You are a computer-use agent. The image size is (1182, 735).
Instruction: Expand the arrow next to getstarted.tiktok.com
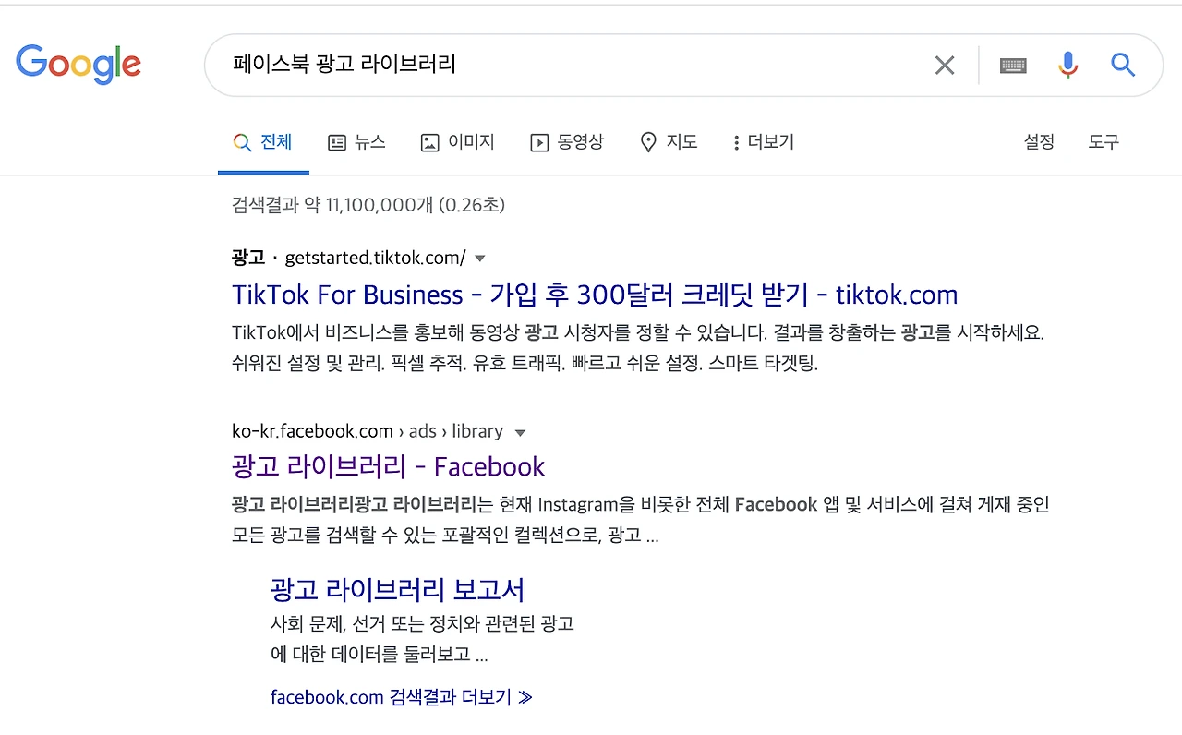coord(479,259)
